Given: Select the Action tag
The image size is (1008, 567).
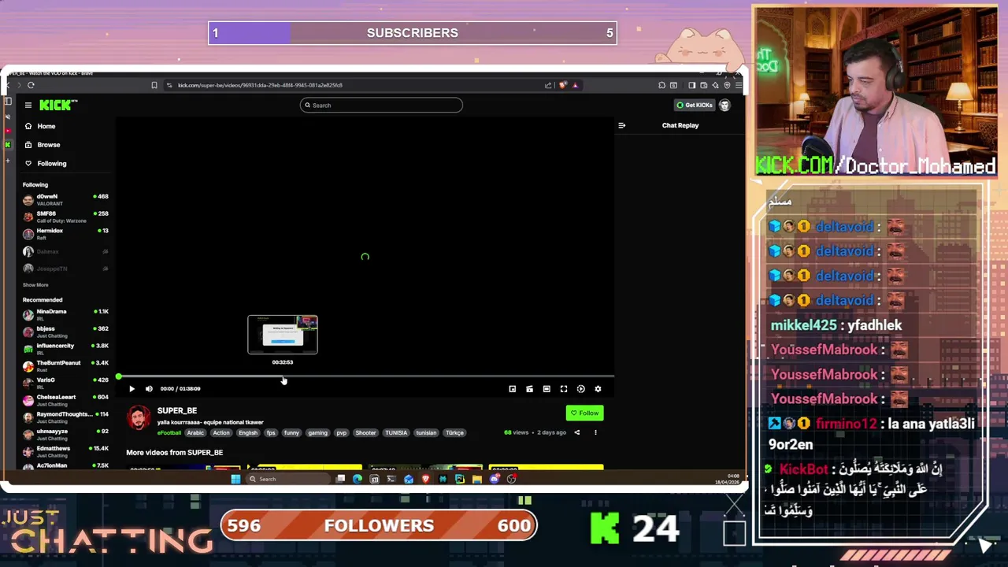Looking at the screenshot, I should (221, 432).
